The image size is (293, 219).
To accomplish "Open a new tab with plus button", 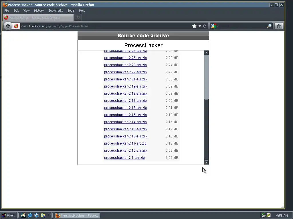I will 78,17.
